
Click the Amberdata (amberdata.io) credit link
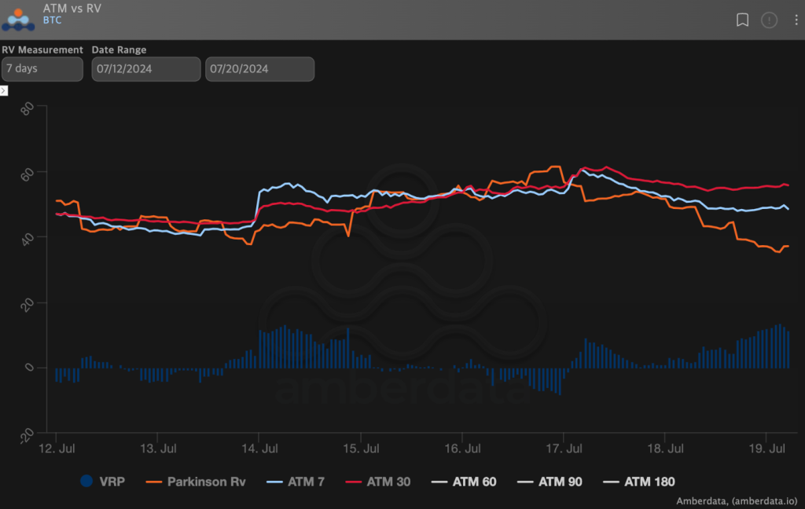coord(737,500)
